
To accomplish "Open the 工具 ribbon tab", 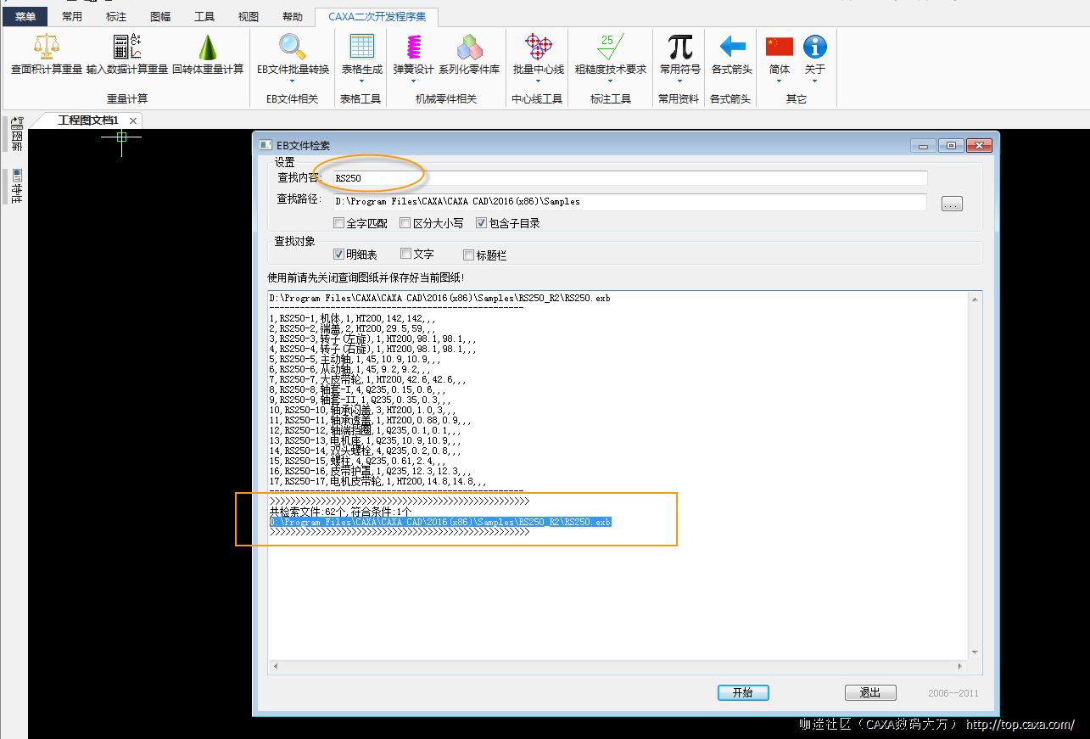I will (x=204, y=16).
